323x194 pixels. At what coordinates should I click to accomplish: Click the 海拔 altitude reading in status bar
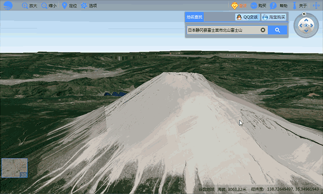(x=232, y=189)
